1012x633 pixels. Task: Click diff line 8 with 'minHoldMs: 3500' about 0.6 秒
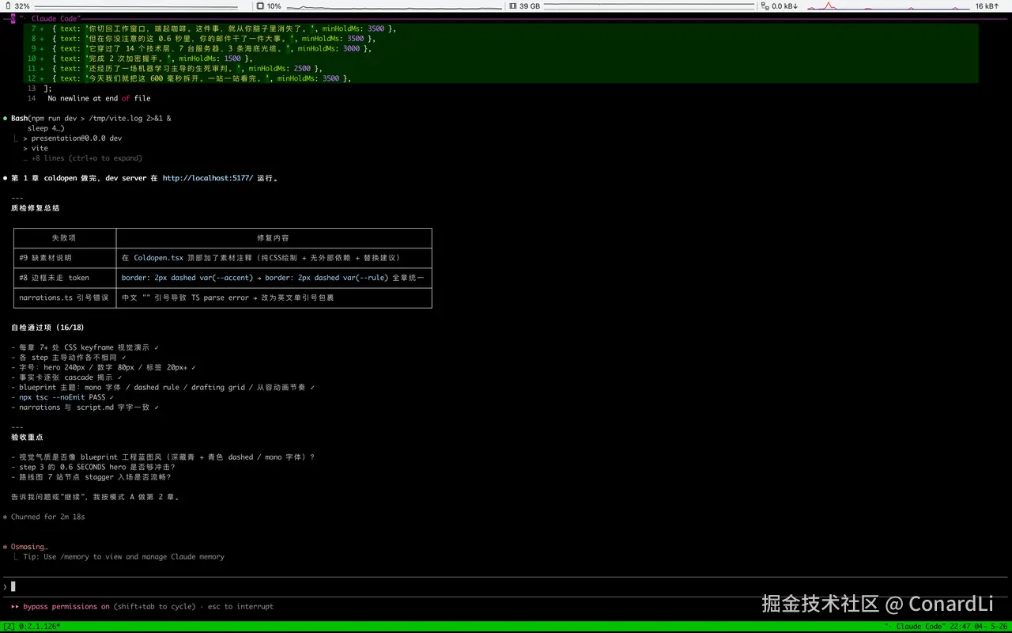pos(503,39)
